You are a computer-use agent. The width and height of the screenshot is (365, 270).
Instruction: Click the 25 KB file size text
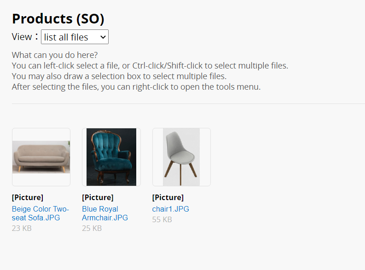point(92,228)
